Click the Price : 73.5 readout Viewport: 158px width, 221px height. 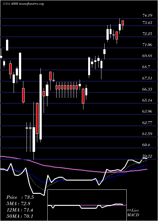[x=20, y=197]
